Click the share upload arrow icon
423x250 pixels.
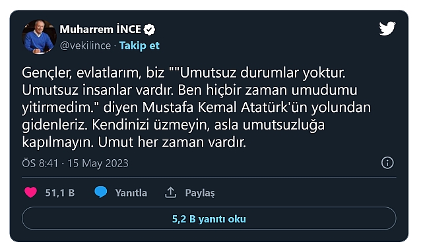[x=170, y=193]
